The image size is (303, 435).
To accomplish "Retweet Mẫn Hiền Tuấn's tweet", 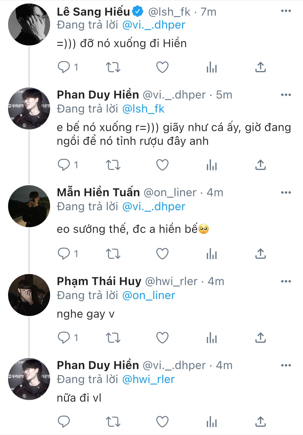I will click(x=113, y=254).
